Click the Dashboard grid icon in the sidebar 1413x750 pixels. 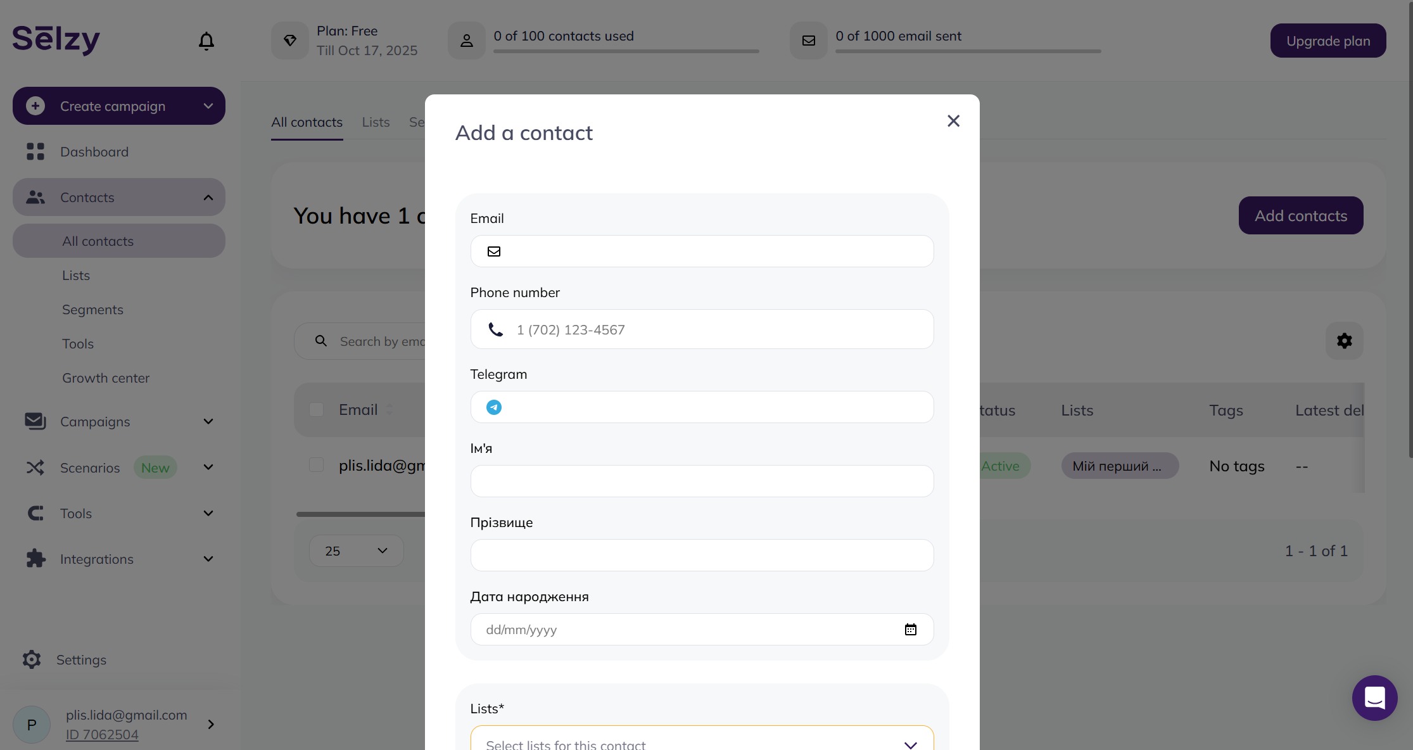(x=35, y=151)
